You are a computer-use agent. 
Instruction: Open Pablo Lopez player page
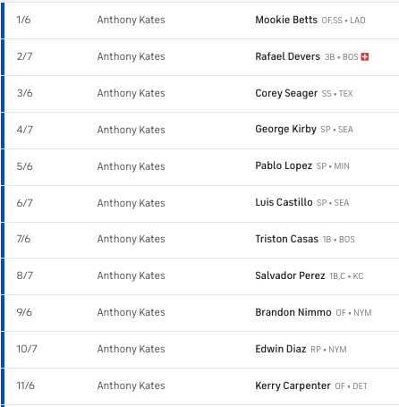pos(284,165)
